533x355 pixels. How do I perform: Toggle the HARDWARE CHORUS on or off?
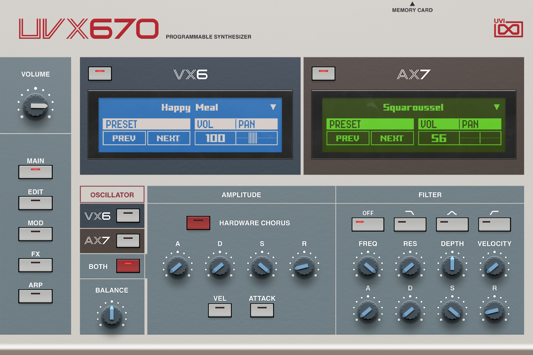point(198,223)
